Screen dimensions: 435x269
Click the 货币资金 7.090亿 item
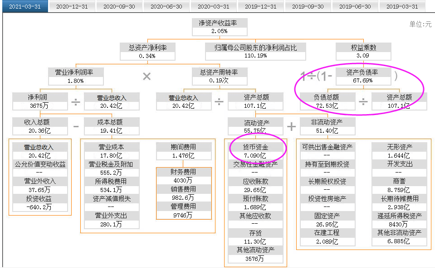pyautogui.click(x=255, y=151)
